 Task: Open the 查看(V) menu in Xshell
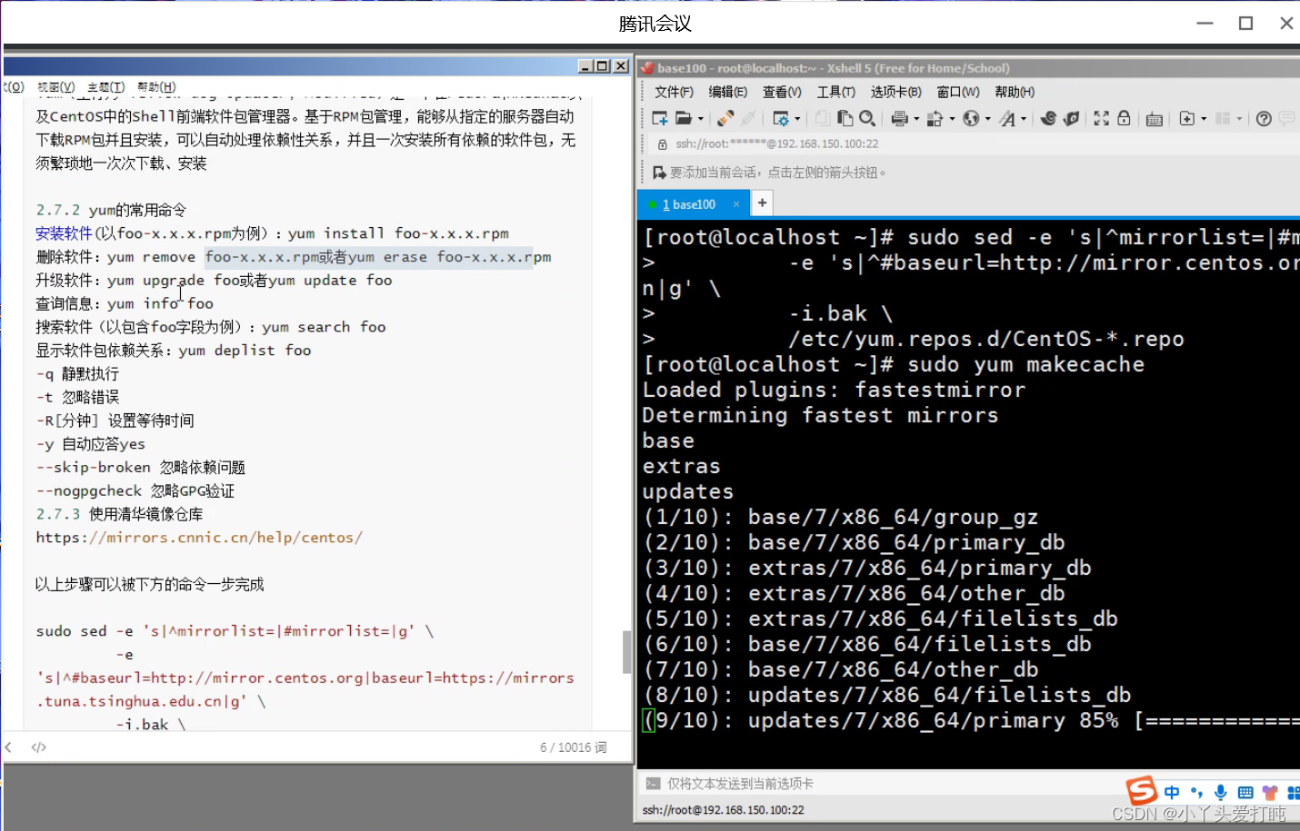click(782, 92)
